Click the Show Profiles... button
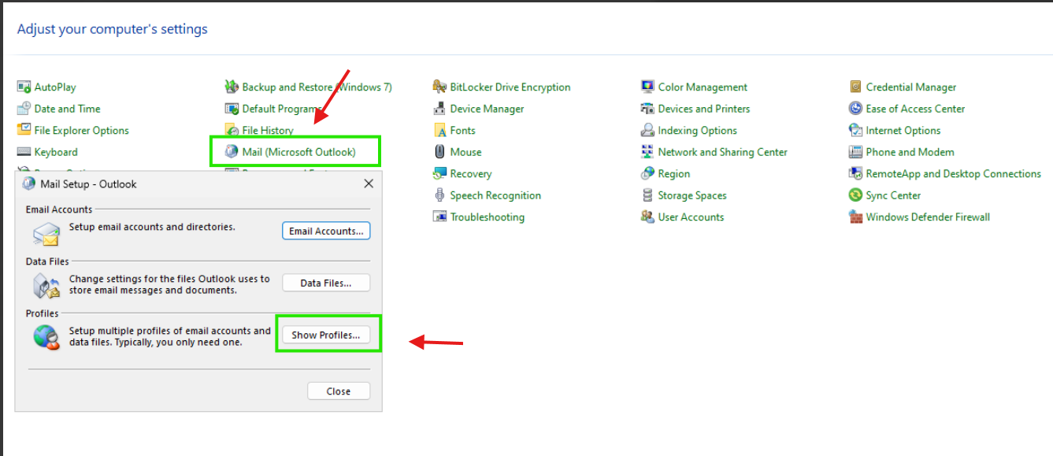 point(326,335)
